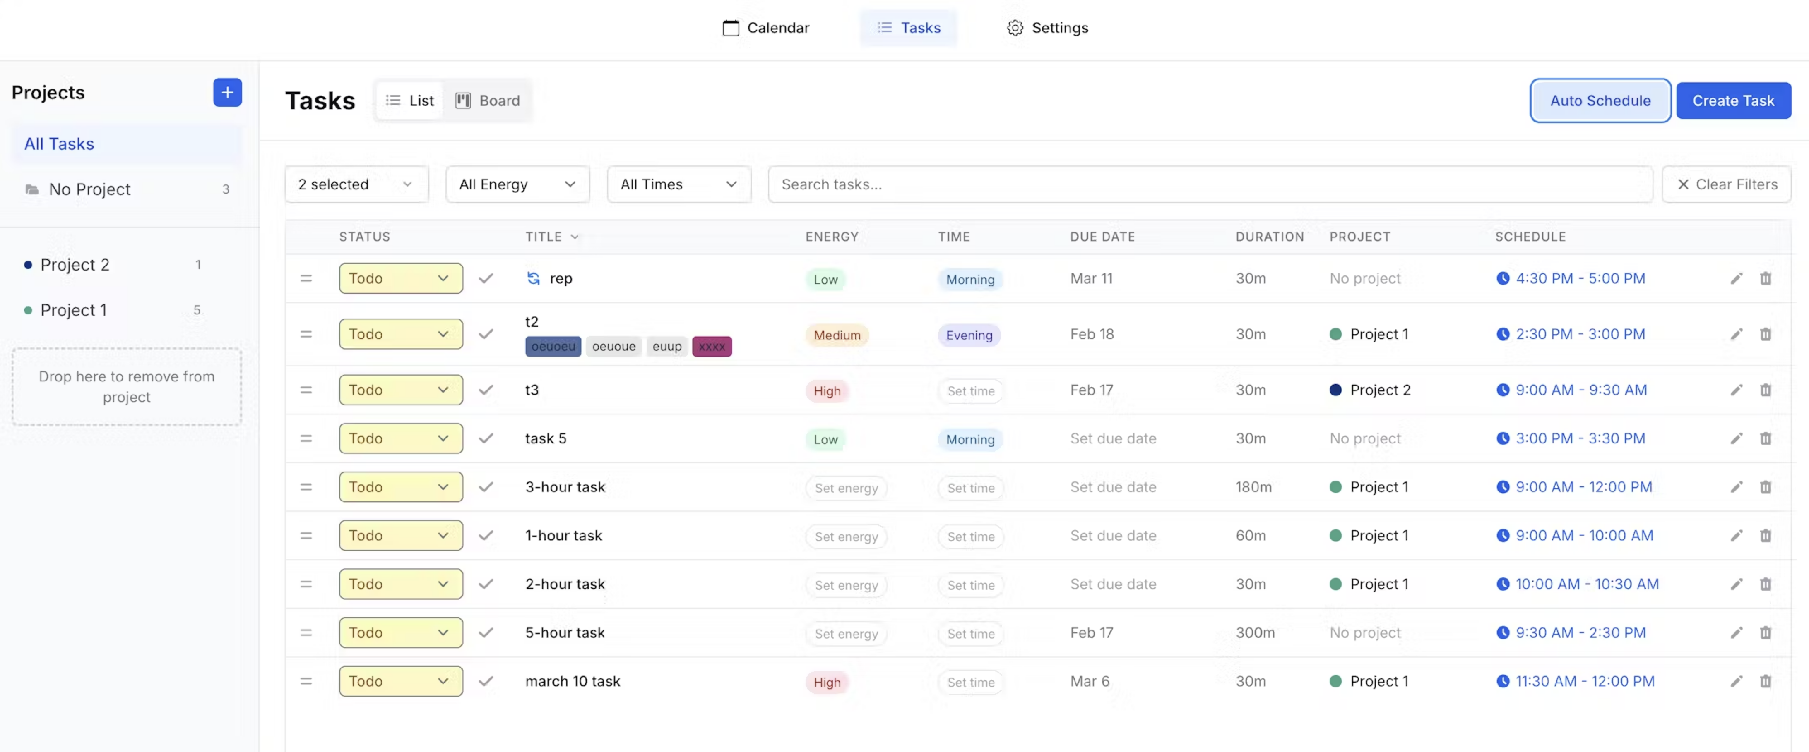This screenshot has width=1809, height=752.
Task: Switch to Board view
Action: pos(488,100)
